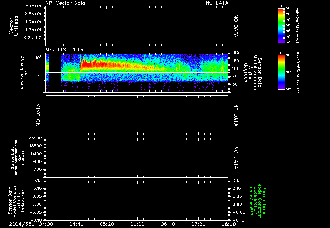This screenshot has height=228, width=330.
Task: Click the white scanner position trace line
Action: click(137, 158)
